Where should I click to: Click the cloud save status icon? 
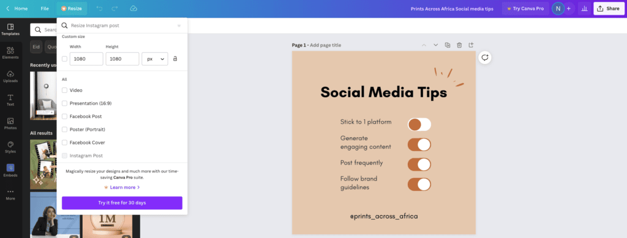[133, 9]
